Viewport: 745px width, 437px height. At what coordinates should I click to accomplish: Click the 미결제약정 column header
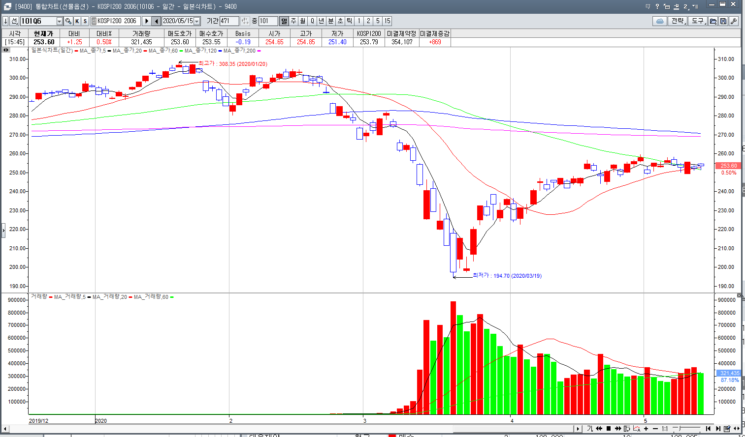tap(402, 33)
